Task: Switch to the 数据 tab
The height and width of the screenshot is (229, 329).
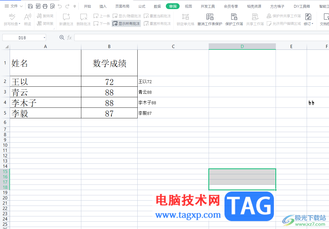Action: click(x=157, y=6)
